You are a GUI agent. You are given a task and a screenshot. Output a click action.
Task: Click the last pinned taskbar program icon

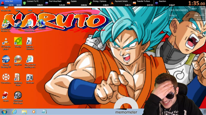click(44, 112)
